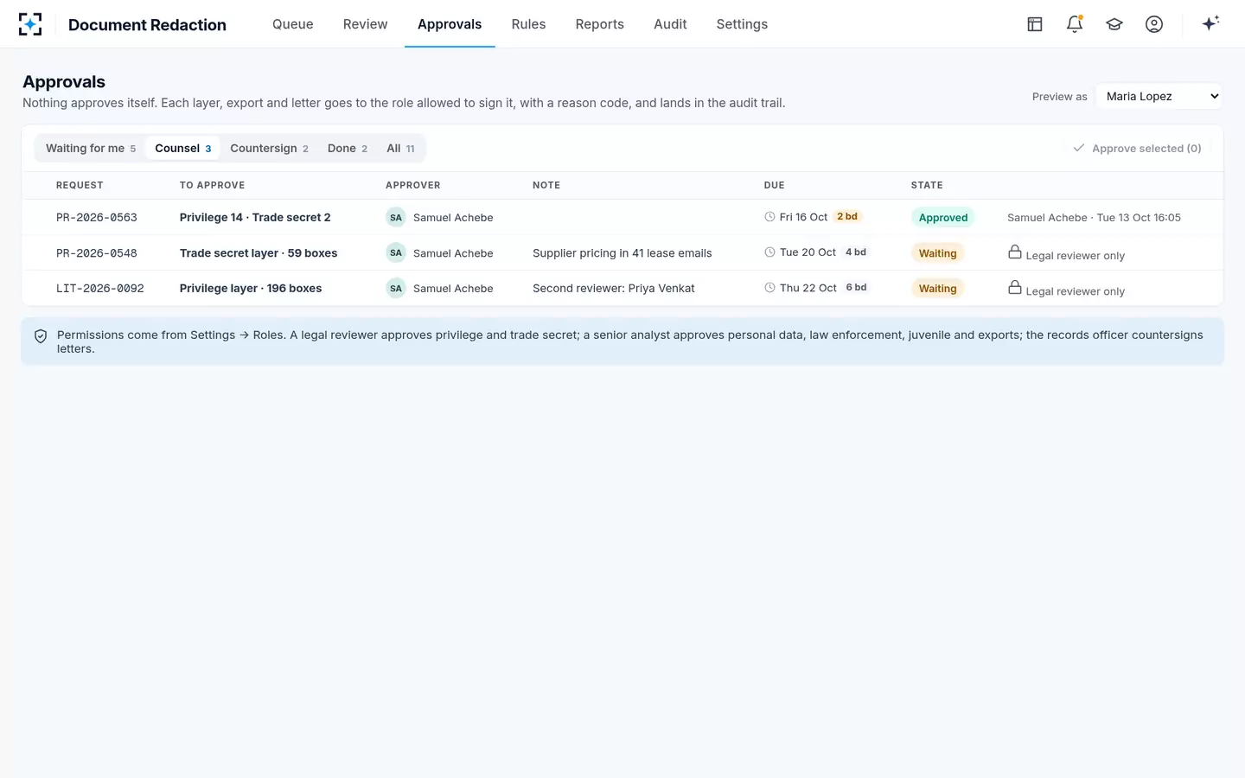Click the clock icon beside Fri 16 Oct
This screenshot has height=778, width=1245.
click(x=769, y=217)
